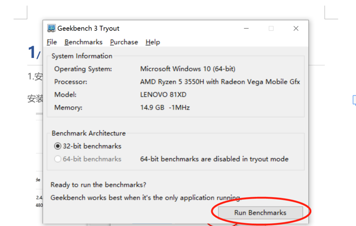This screenshot has width=356, height=226.
Task: Select the 64-bit benchmarks radio option
Action: 58,159
